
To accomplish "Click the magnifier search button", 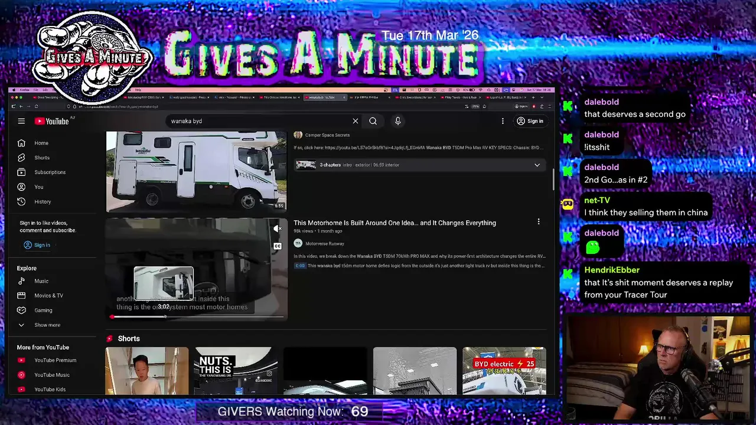I will coord(373,121).
